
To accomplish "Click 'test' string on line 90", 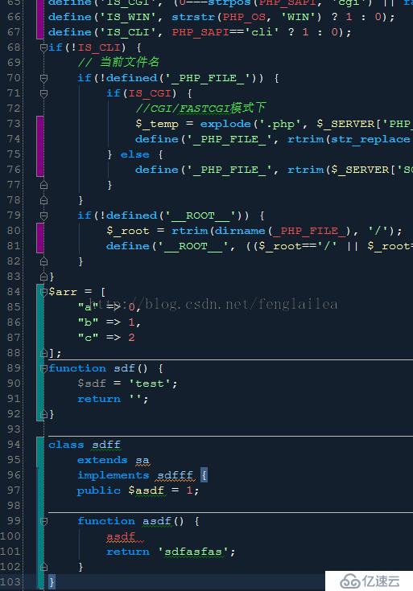I will tap(150, 384).
